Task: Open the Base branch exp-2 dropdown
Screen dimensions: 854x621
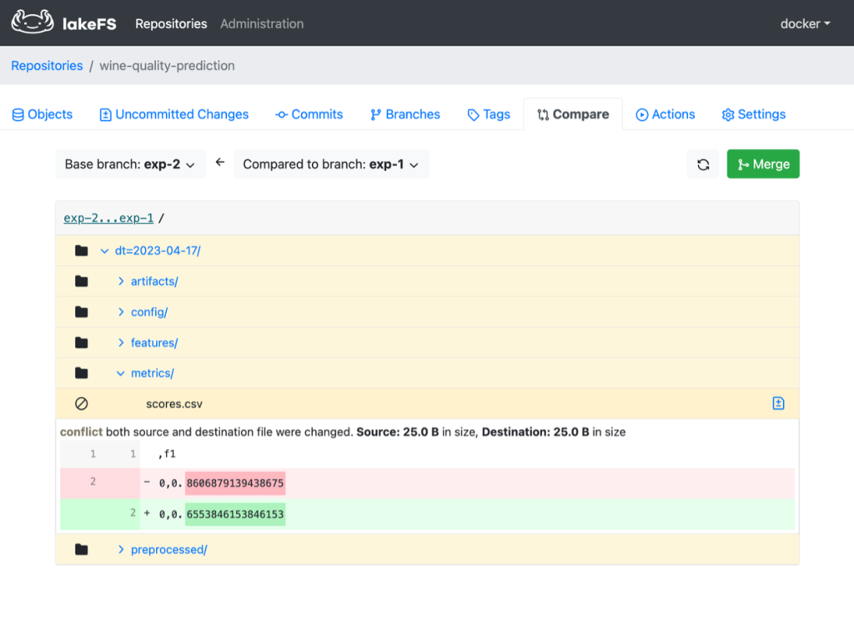Action: point(131,164)
